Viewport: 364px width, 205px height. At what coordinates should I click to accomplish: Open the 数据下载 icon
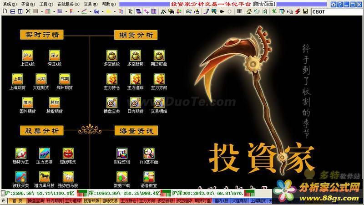click(122, 177)
